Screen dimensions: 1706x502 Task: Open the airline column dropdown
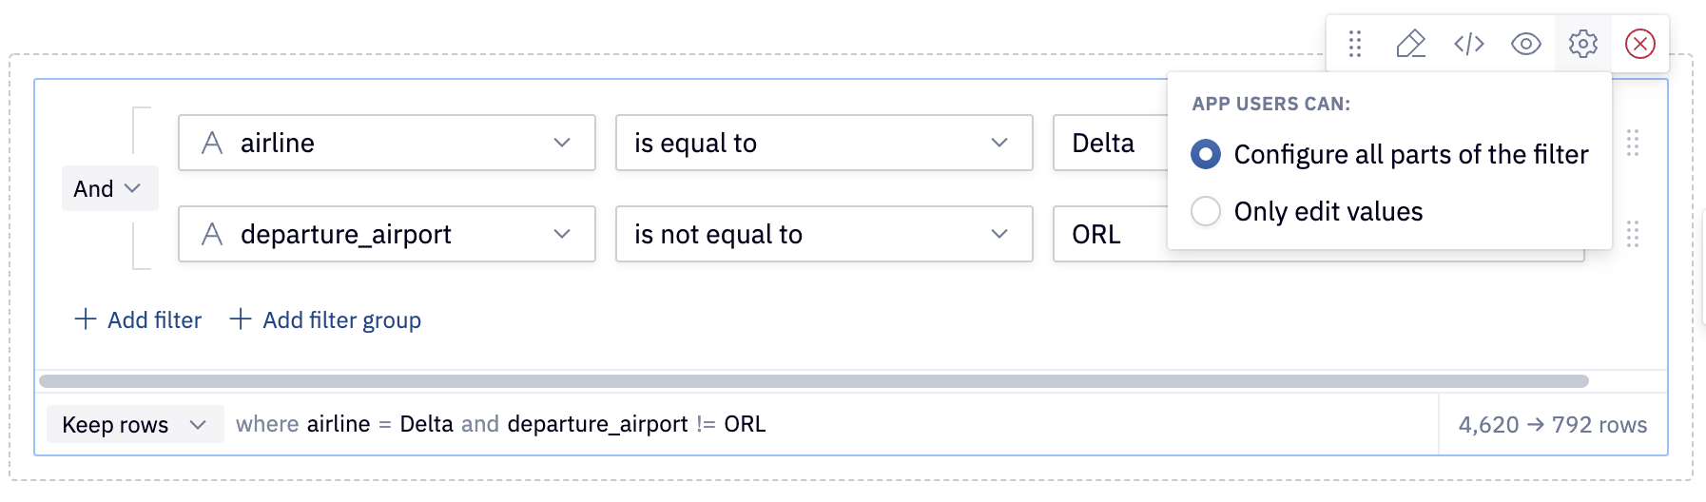[x=386, y=143]
